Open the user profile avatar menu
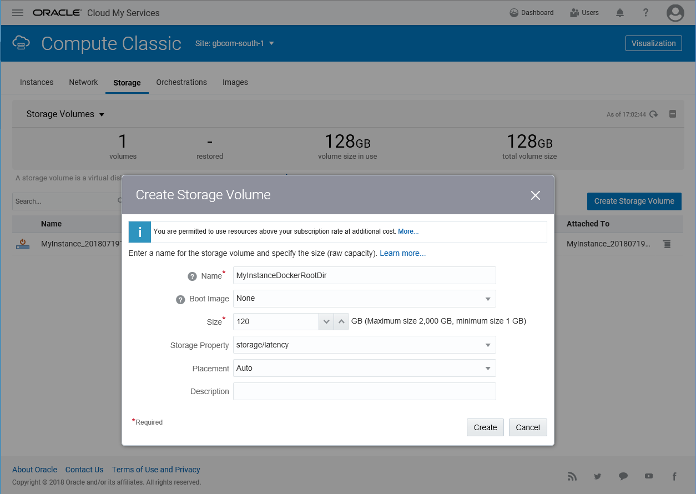696x494 pixels. tap(675, 13)
